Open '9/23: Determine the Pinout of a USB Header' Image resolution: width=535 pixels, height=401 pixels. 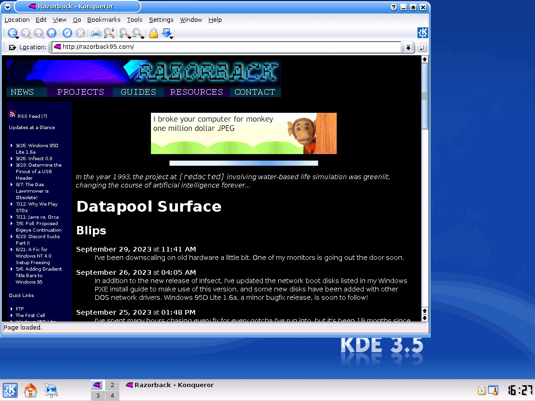click(39, 172)
